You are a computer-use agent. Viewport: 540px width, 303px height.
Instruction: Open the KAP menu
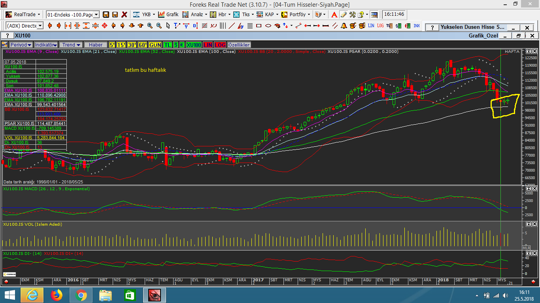click(x=267, y=15)
